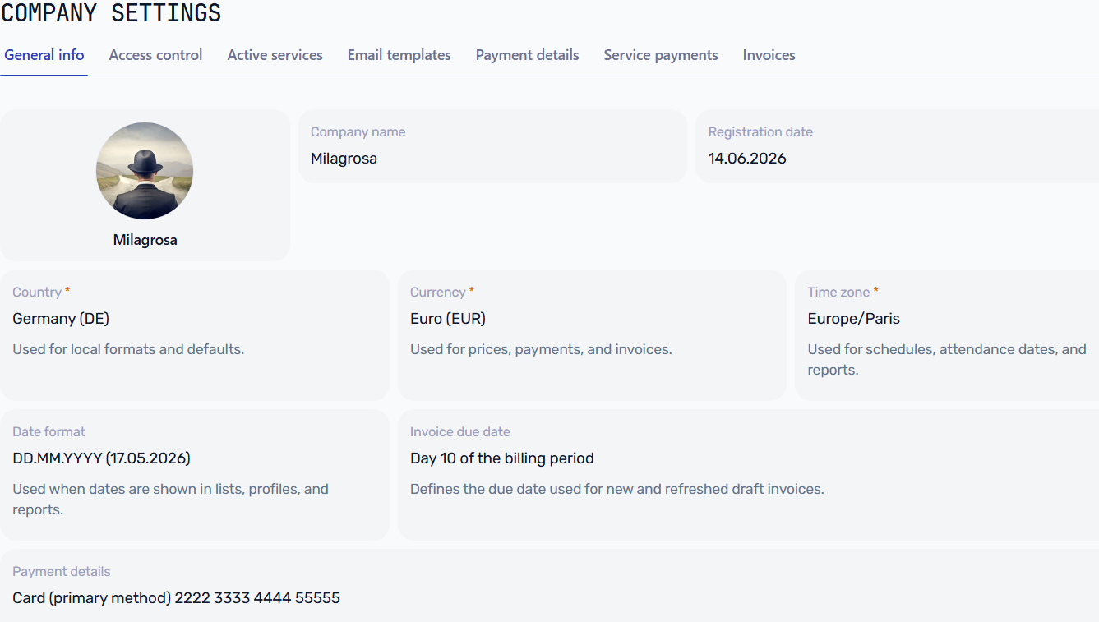Go to the Email templates tab

(399, 55)
